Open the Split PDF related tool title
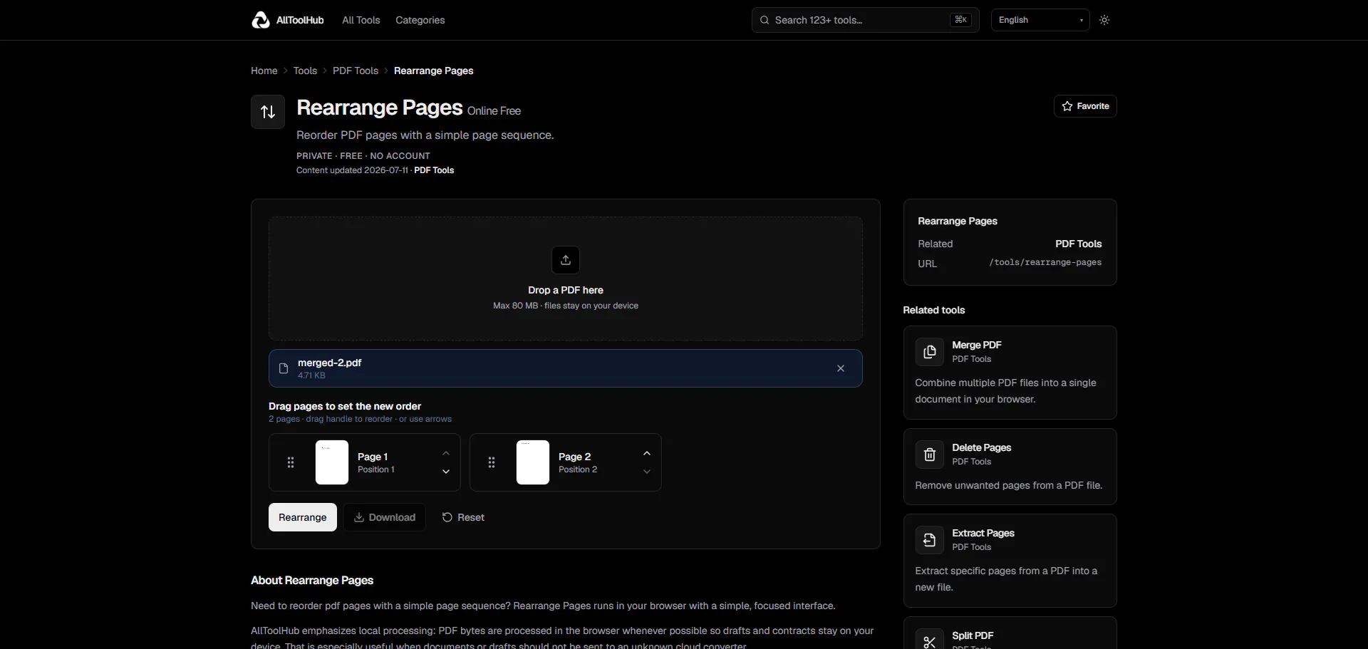 [973, 635]
